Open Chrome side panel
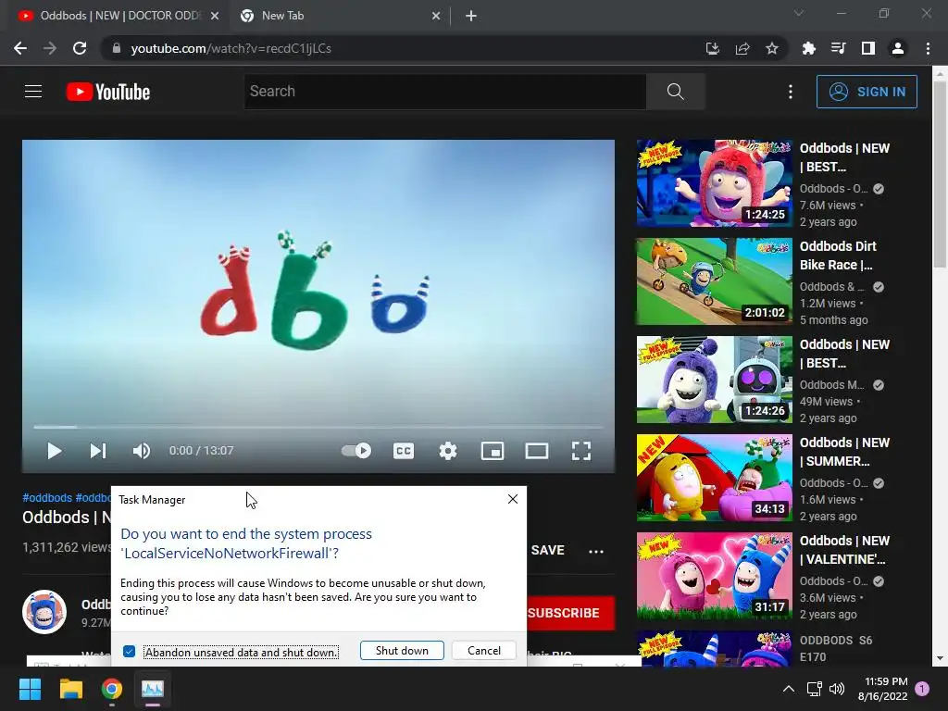The width and height of the screenshot is (948, 711). tap(868, 48)
